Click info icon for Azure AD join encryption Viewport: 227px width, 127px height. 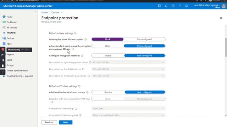[73, 49]
